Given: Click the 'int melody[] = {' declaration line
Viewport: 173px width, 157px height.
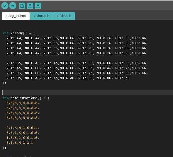Looking at the screenshot, I should (19, 33).
